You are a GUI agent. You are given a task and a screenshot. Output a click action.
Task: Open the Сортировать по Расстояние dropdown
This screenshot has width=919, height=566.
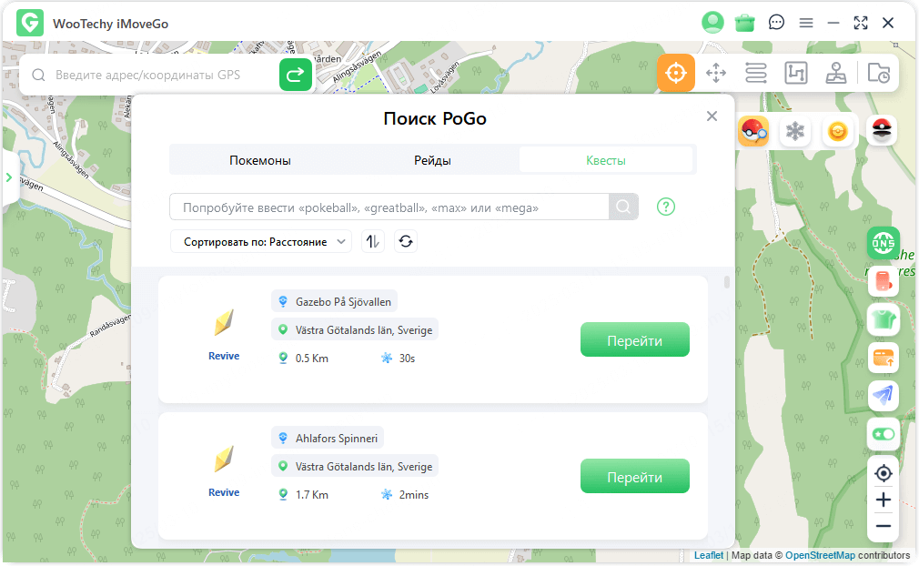[261, 241]
